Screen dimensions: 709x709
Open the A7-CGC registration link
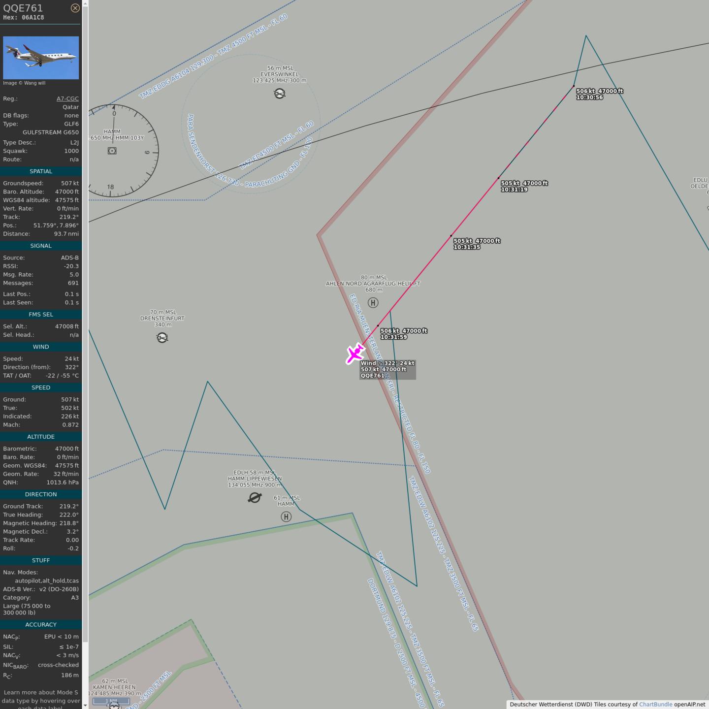point(67,98)
